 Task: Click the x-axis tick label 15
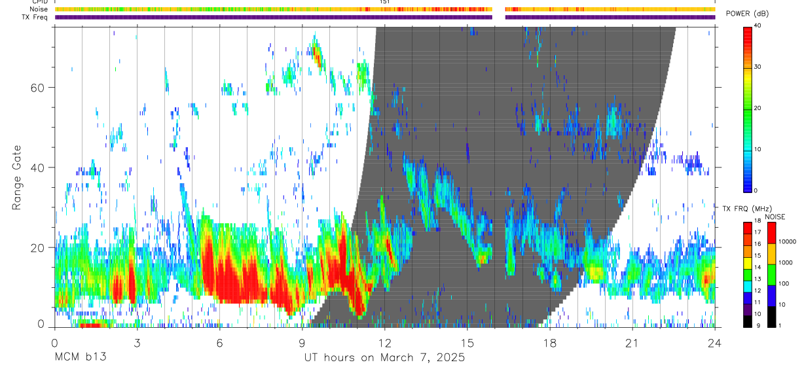(x=467, y=343)
